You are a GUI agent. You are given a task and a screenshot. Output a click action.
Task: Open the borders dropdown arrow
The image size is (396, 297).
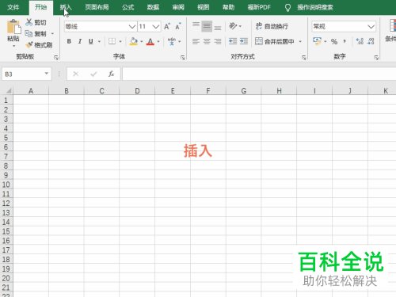click(x=120, y=41)
